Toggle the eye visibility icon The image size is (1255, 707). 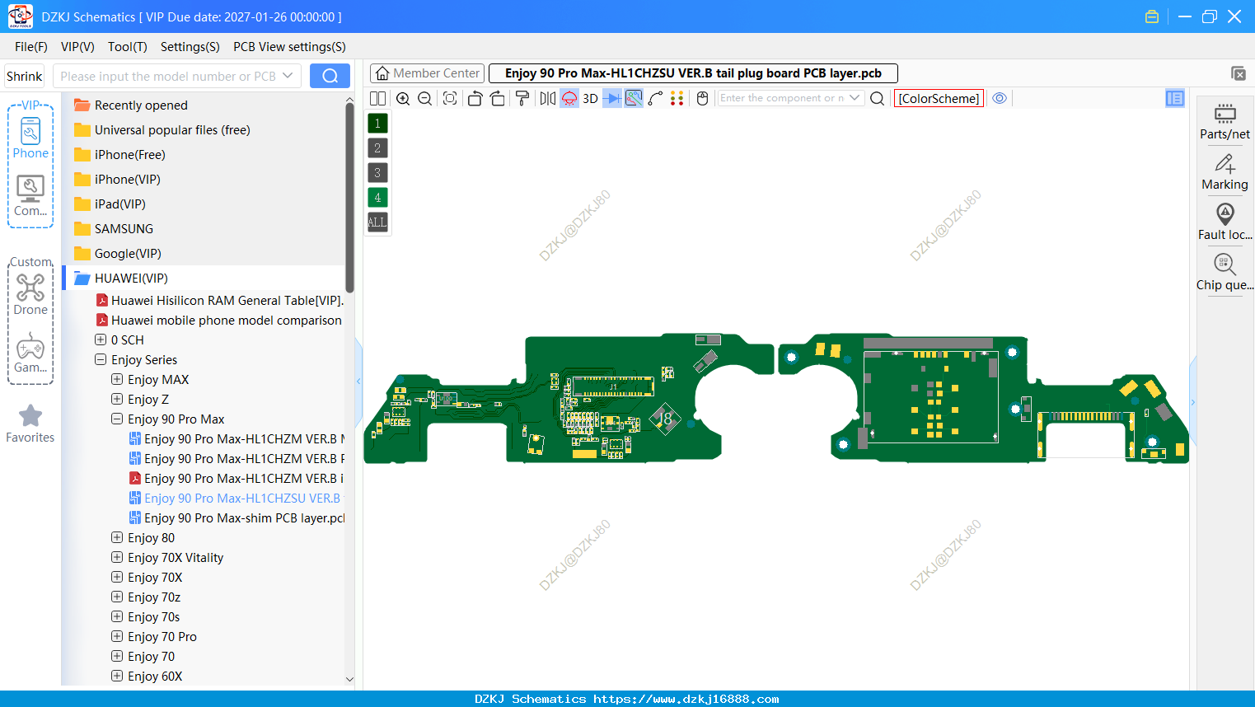tap(1000, 98)
